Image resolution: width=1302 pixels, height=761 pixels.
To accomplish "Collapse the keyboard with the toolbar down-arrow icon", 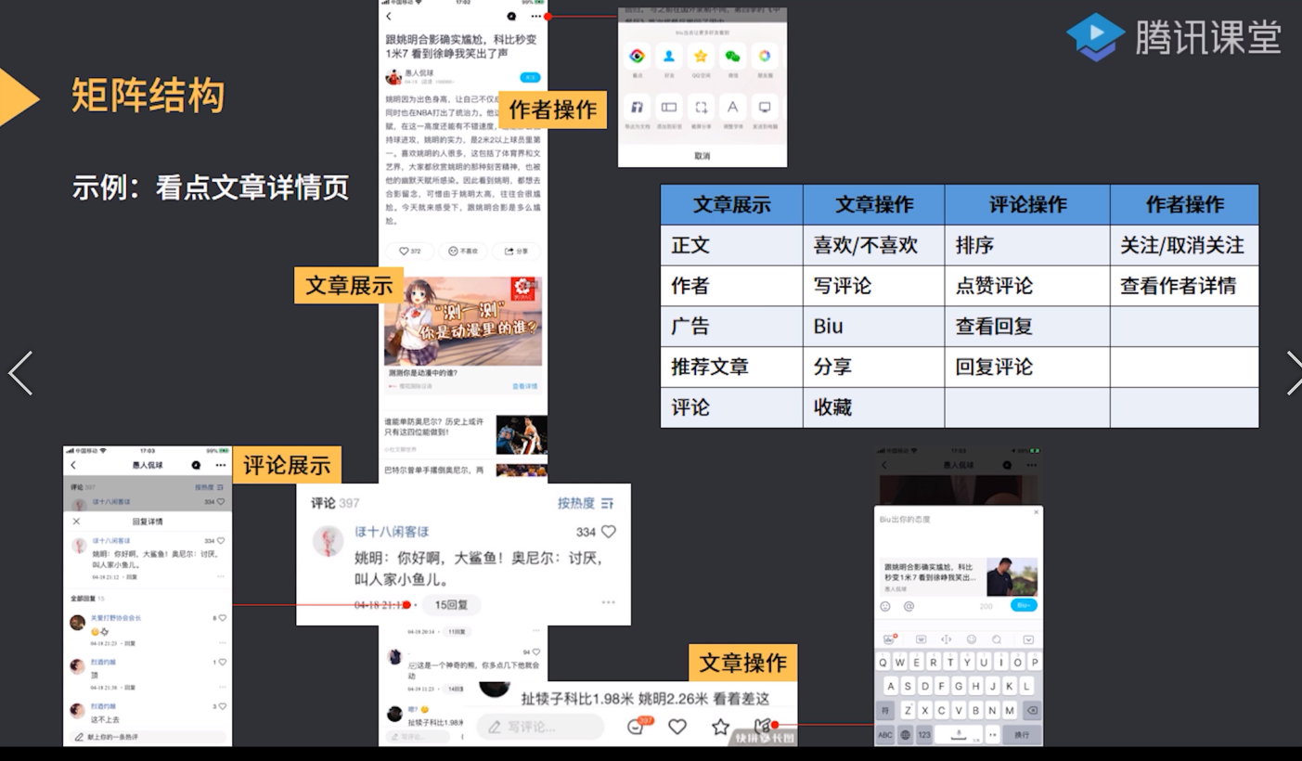I will pos(1028,639).
